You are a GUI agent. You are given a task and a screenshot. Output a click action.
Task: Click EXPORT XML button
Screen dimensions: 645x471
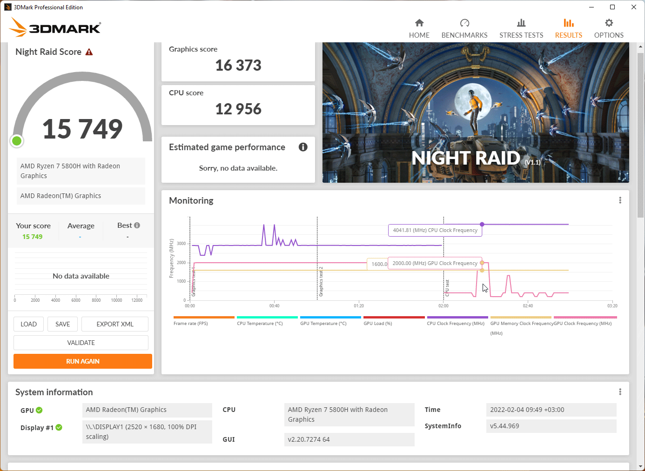tap(115, 324)
